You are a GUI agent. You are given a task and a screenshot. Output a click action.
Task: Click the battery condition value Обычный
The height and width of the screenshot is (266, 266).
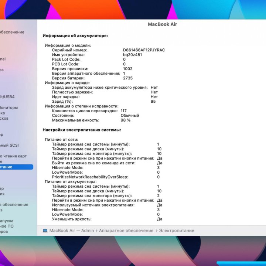tap(130, 116)
